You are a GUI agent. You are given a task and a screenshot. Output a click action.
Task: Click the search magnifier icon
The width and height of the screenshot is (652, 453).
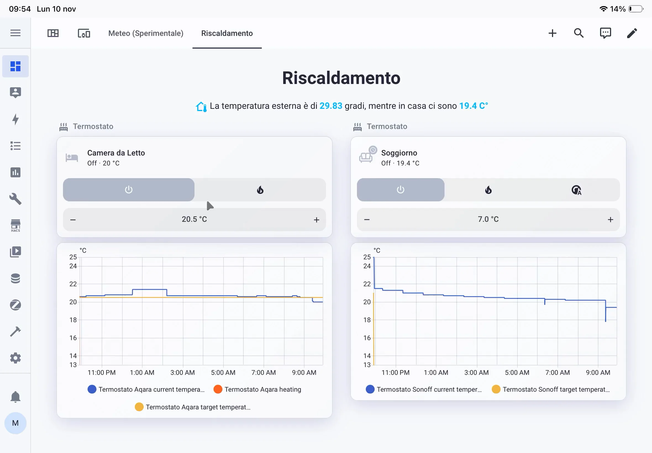tap(579, 33)
